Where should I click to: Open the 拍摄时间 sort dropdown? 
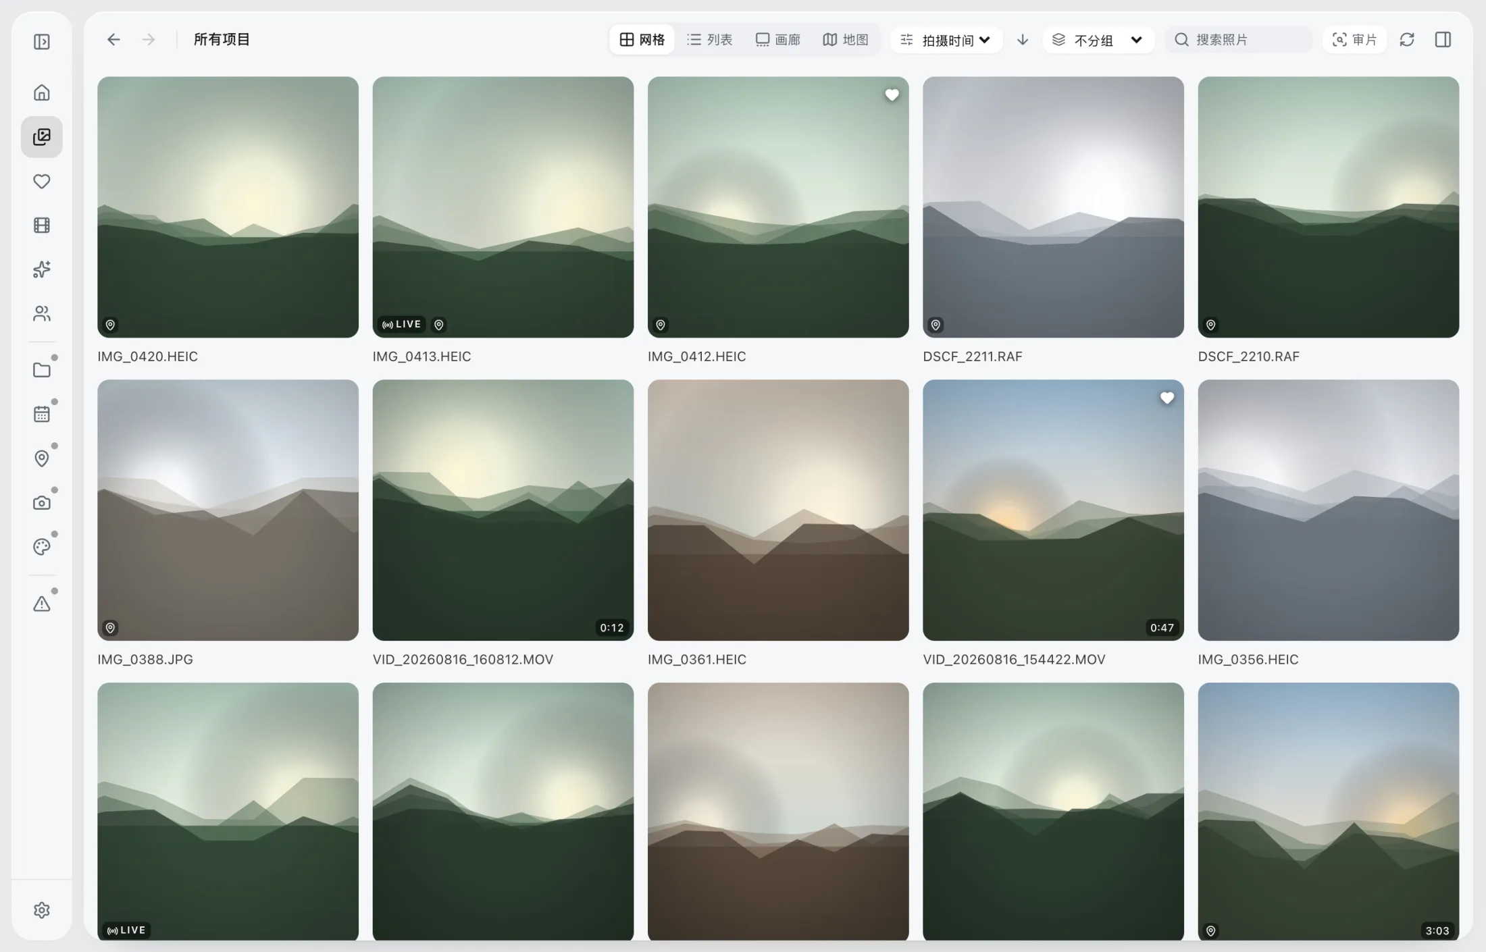coord(946,40)
